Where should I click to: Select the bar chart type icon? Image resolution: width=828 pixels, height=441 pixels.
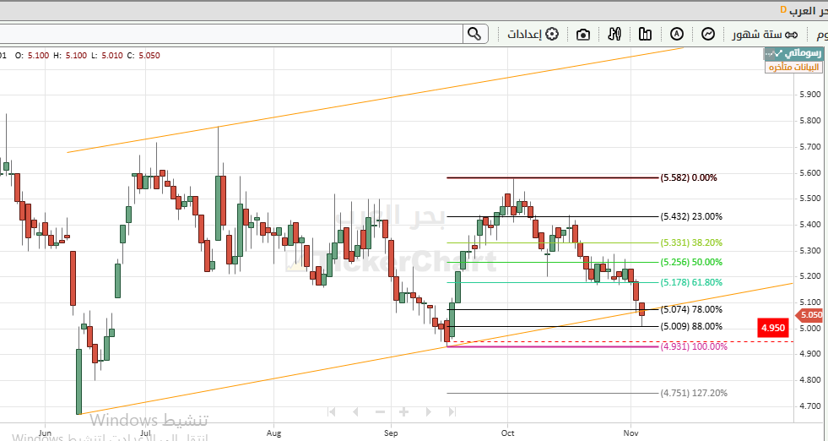tap(646, 35)
